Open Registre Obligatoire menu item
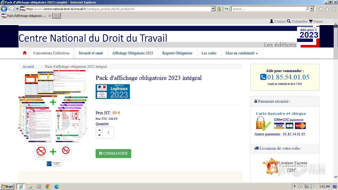Screen dimensions: 338x190 tap(177, 53)
